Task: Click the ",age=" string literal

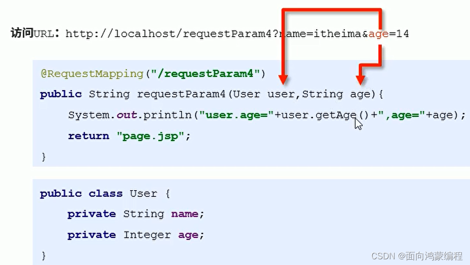Action: (x=402, y=115)
